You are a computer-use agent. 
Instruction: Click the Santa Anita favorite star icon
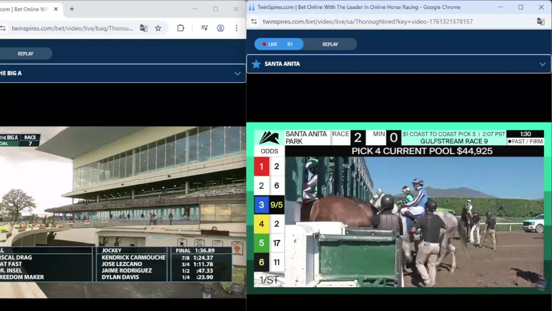click(x=256, y=64)
